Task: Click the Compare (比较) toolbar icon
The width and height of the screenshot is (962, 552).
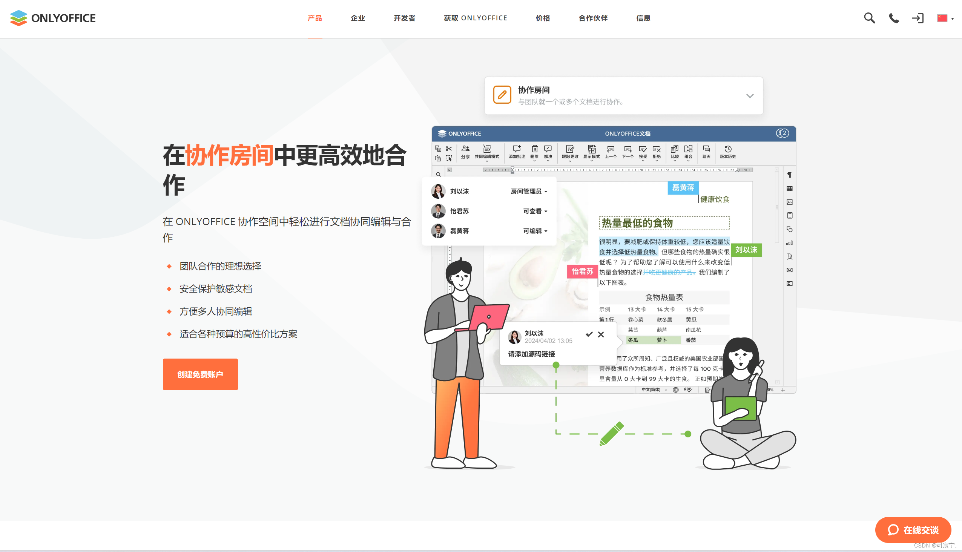Action: coord(674,152)
